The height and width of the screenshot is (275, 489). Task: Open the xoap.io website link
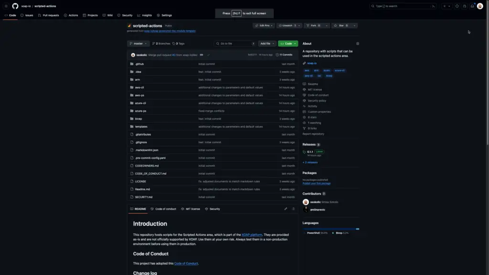click(311, 63)
